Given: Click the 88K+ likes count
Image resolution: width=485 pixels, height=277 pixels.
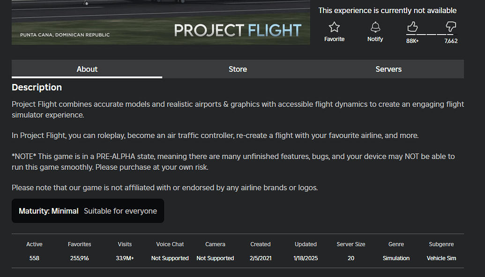Looking at the screenshot, I should click(x=412, y=41).
